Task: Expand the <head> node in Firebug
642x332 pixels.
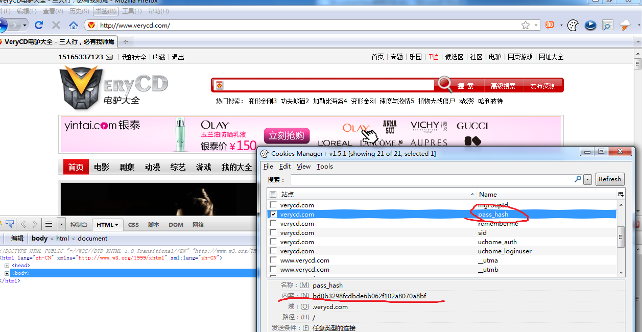Action: tap(7, 266)
